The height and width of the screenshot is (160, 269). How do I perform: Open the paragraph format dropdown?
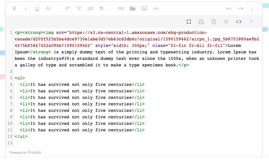pyautogui.click(x=102, y=8)
